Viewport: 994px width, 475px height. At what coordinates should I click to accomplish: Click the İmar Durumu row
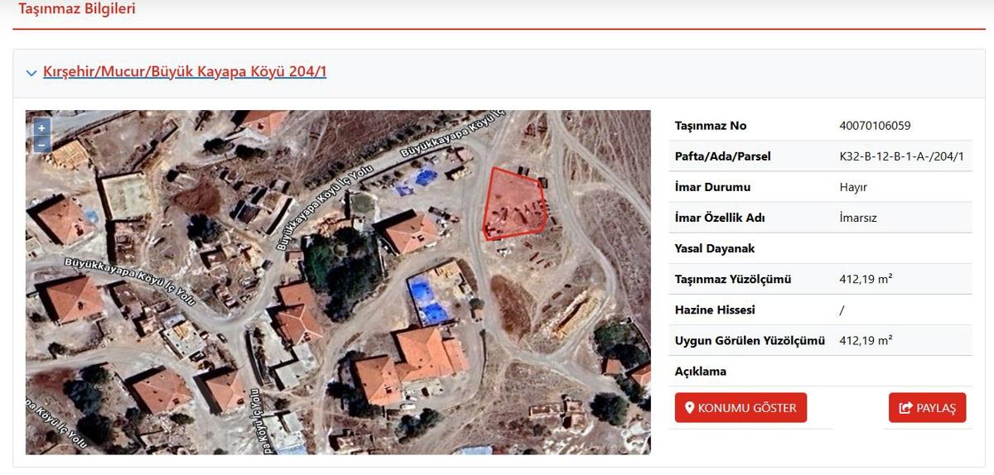coord(820,187)
